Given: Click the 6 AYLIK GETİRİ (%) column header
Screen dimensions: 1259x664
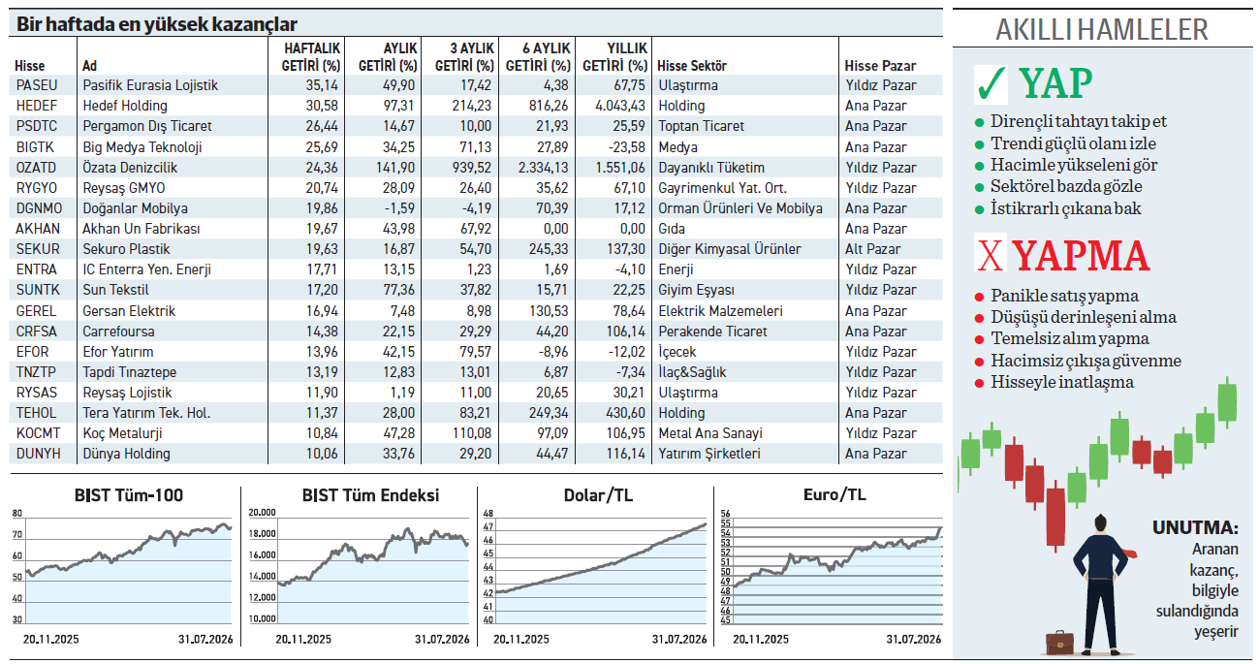Looking at the screenshot, I should pos(539,57).
